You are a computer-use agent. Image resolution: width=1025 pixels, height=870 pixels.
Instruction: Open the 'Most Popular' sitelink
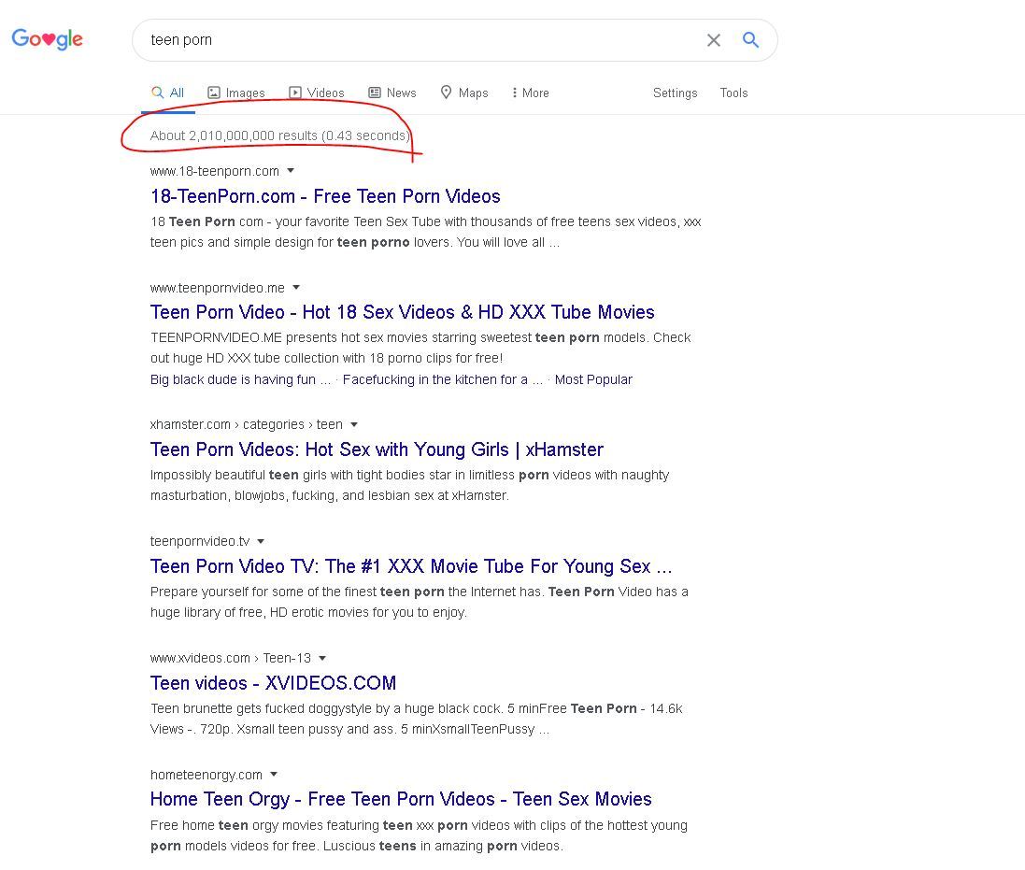pyautogui.click(x=593, y=379)
